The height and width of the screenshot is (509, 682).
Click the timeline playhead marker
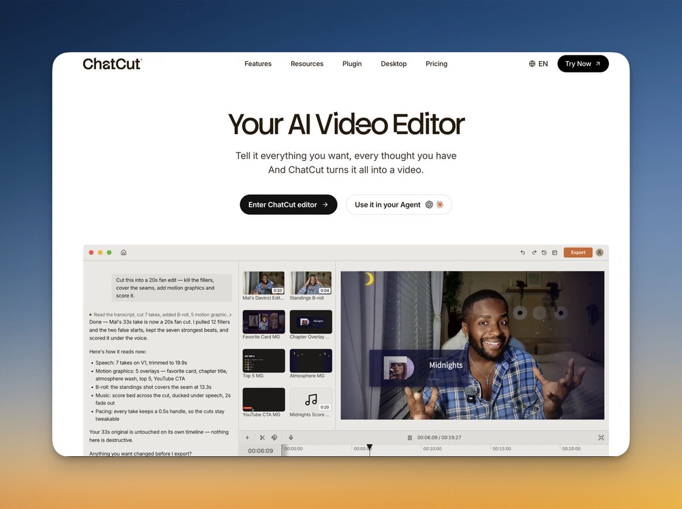[369, 447]
